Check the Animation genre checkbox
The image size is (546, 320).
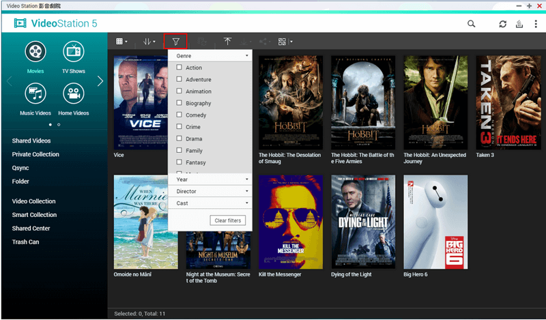click(179, 91)
